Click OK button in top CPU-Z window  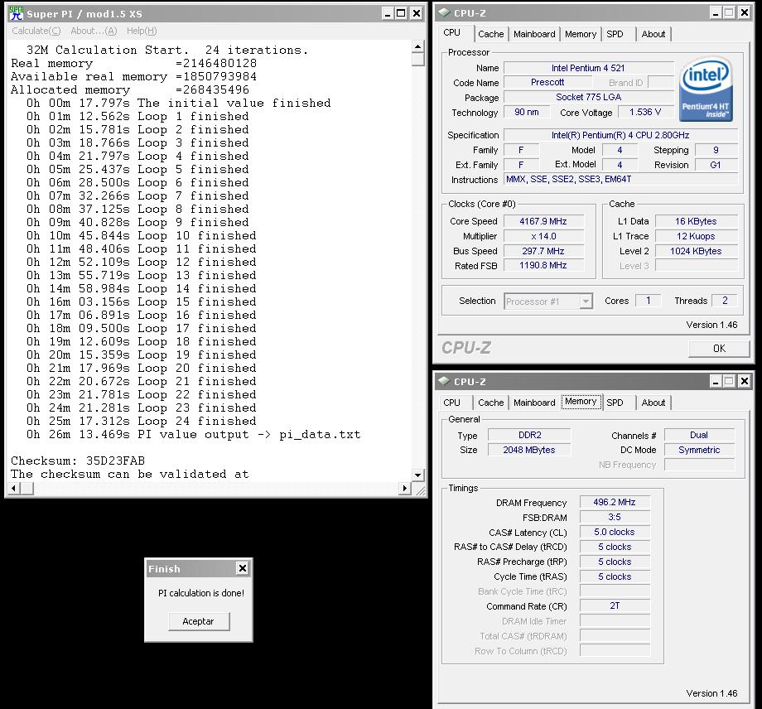point(719,349)
